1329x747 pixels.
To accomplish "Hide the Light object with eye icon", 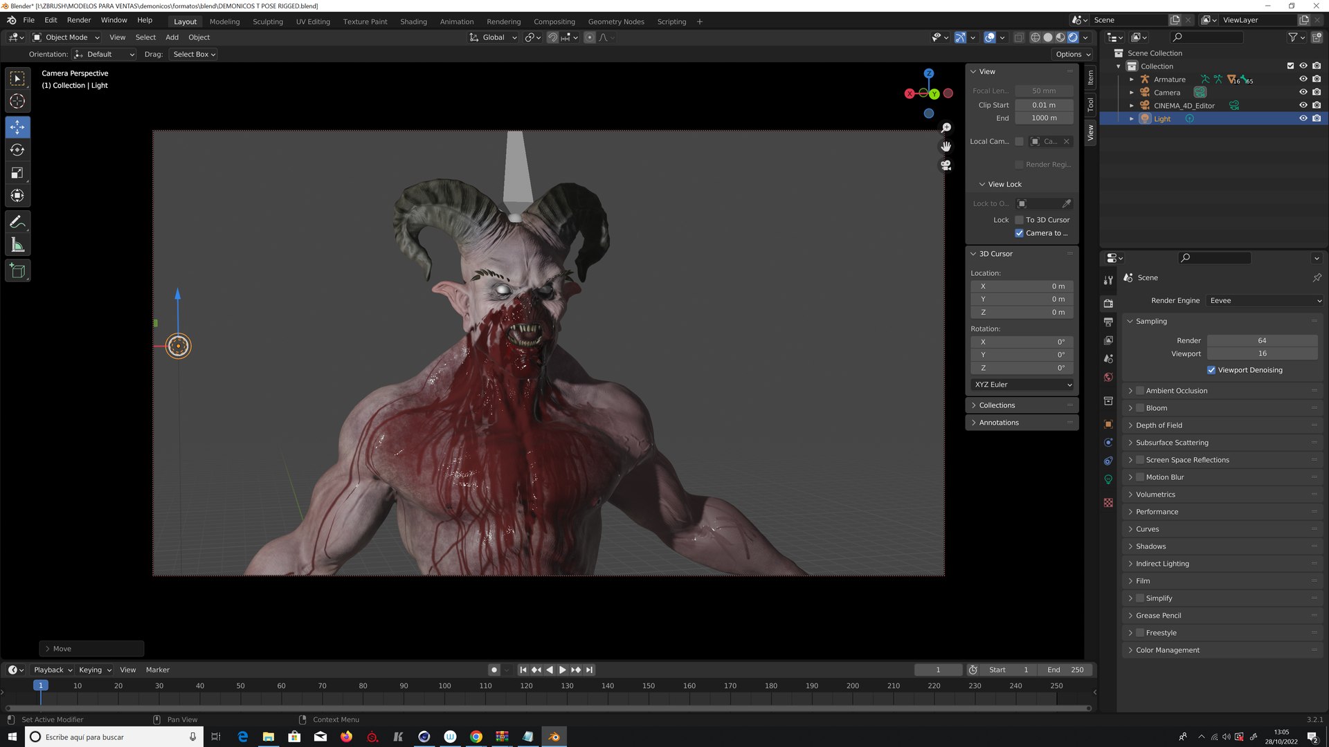I will 1303,118.
